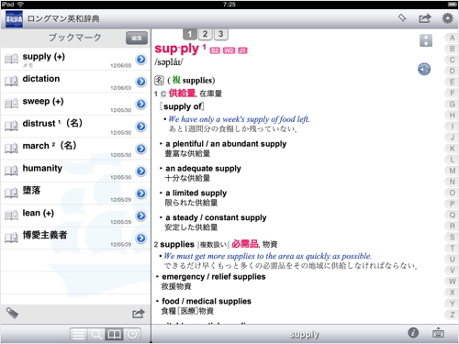459x344 pixels.
Task: Switch to the search tab
Action: click(96, 334)
